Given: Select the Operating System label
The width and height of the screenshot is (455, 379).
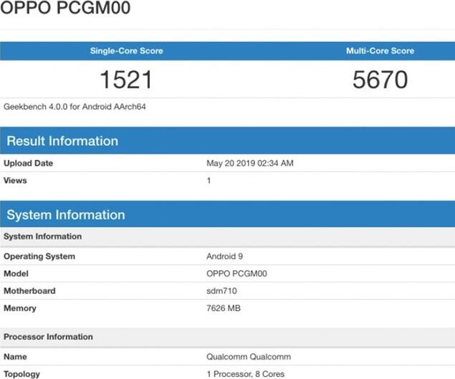Looking at the screenshot, I should coord(39,256).
